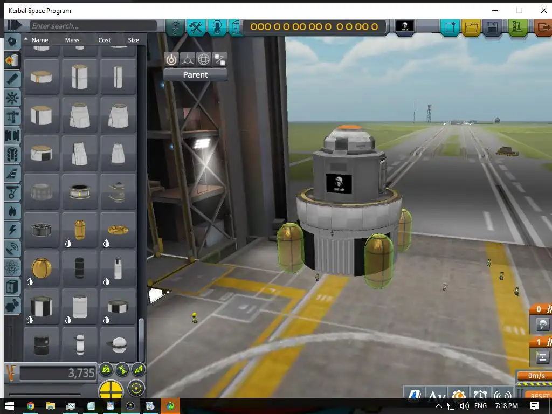Click the 3,735 funds readout
The image size is (552, 414).
point(58,373)
